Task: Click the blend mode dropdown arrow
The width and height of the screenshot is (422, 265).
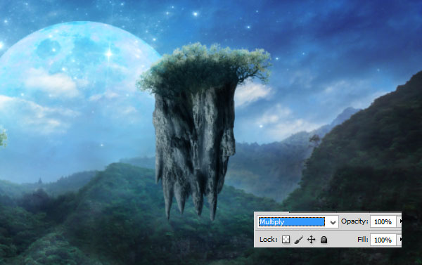Action: click(x=333, y=222)
